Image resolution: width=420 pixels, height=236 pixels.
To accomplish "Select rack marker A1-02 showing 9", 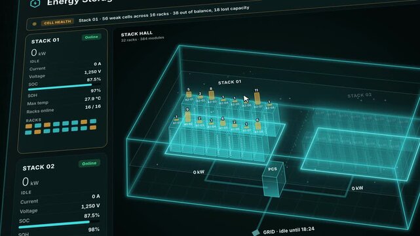I will click(x=188, y=117).
